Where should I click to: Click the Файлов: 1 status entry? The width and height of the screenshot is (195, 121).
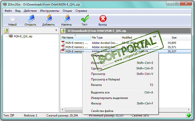coord(31,115)
